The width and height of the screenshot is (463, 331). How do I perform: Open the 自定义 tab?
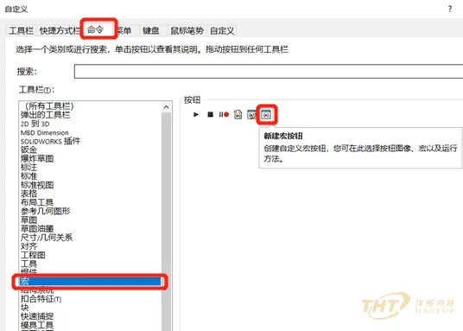click(222, 30)
